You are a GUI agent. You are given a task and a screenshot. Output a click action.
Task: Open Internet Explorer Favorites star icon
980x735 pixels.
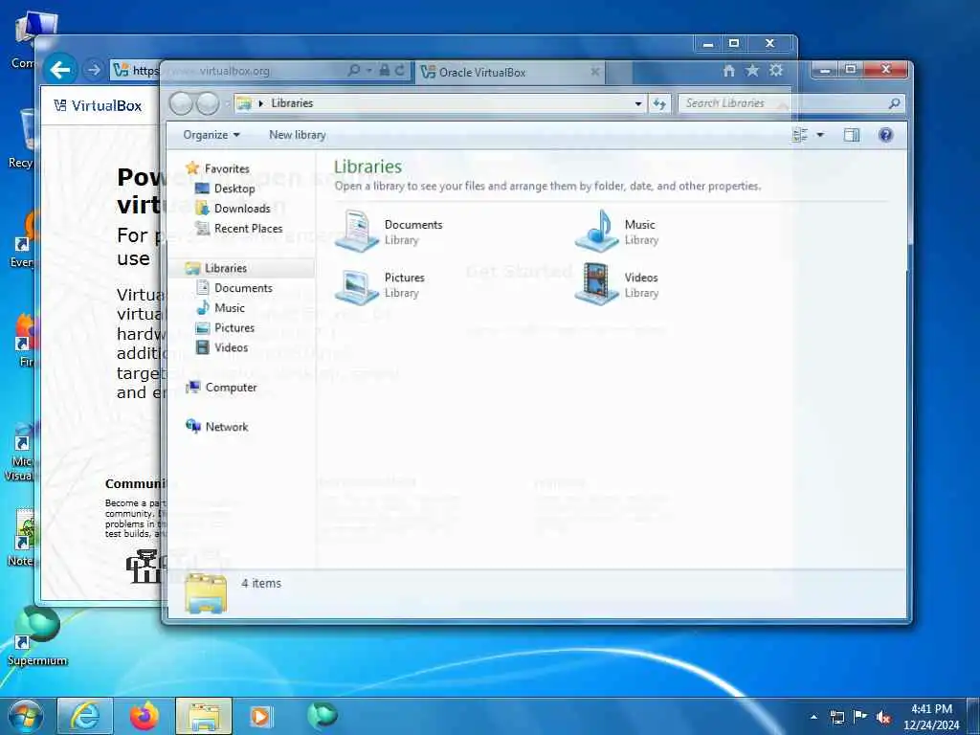point(752,71)
